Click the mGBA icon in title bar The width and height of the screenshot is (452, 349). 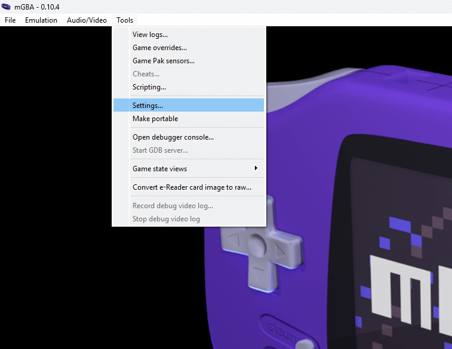[x=8, y=7]
